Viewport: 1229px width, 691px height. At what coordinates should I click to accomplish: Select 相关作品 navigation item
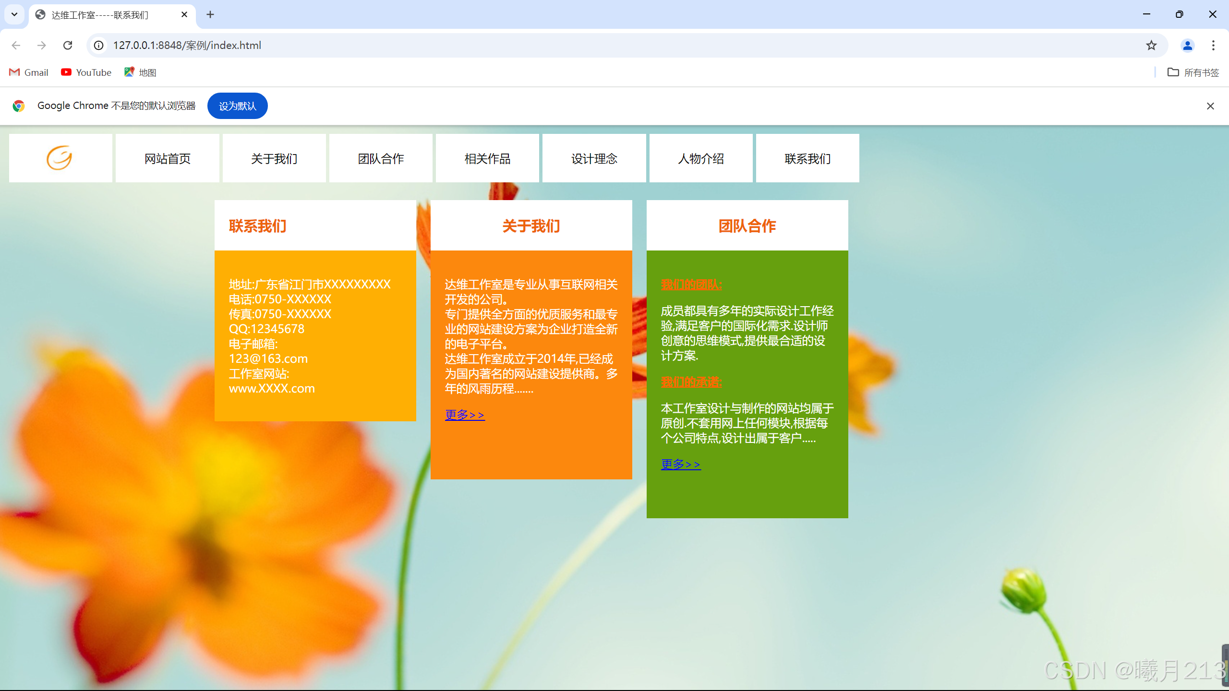487,158
